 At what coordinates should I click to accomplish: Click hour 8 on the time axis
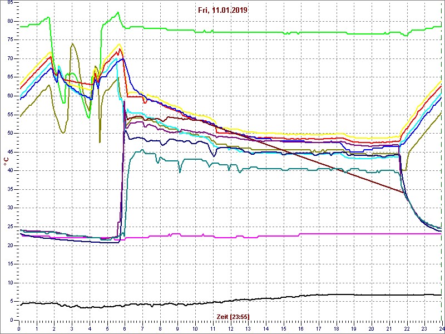160,328
